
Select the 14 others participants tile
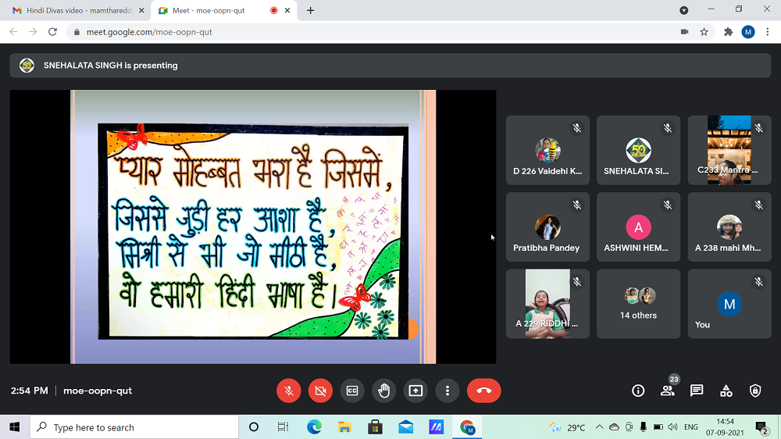[x=638, y=304]
